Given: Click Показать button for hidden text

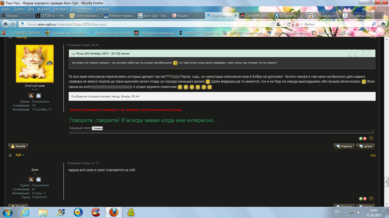Looking at the screenshot, I should click(97, 128).
